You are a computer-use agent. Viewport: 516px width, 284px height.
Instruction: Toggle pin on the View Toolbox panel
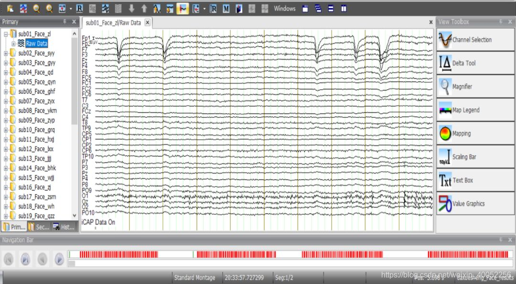tap(501, 21)
